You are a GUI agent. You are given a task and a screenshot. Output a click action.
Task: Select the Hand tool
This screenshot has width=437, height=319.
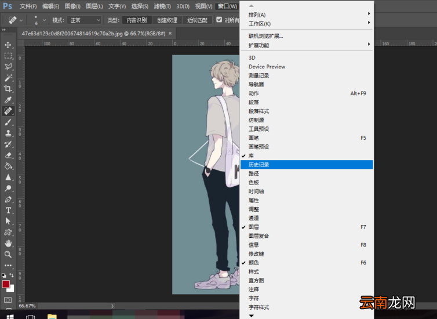pyautogui.click(x=8, y=243)
